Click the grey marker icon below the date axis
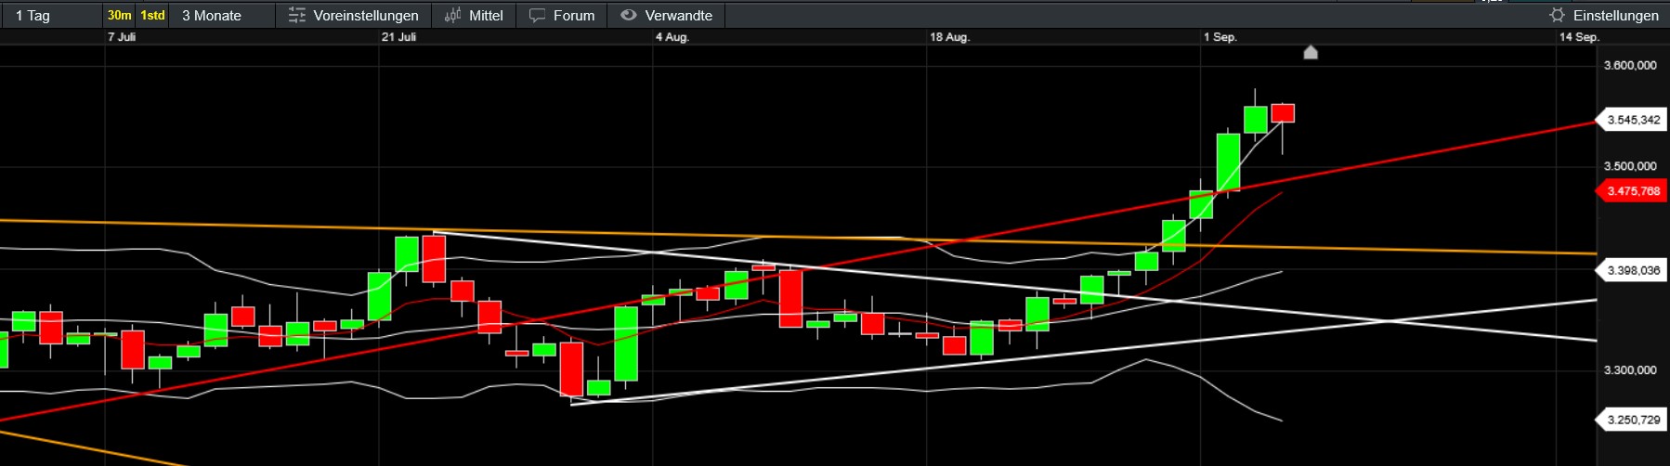1670x466 pixels. [1311, 52]
